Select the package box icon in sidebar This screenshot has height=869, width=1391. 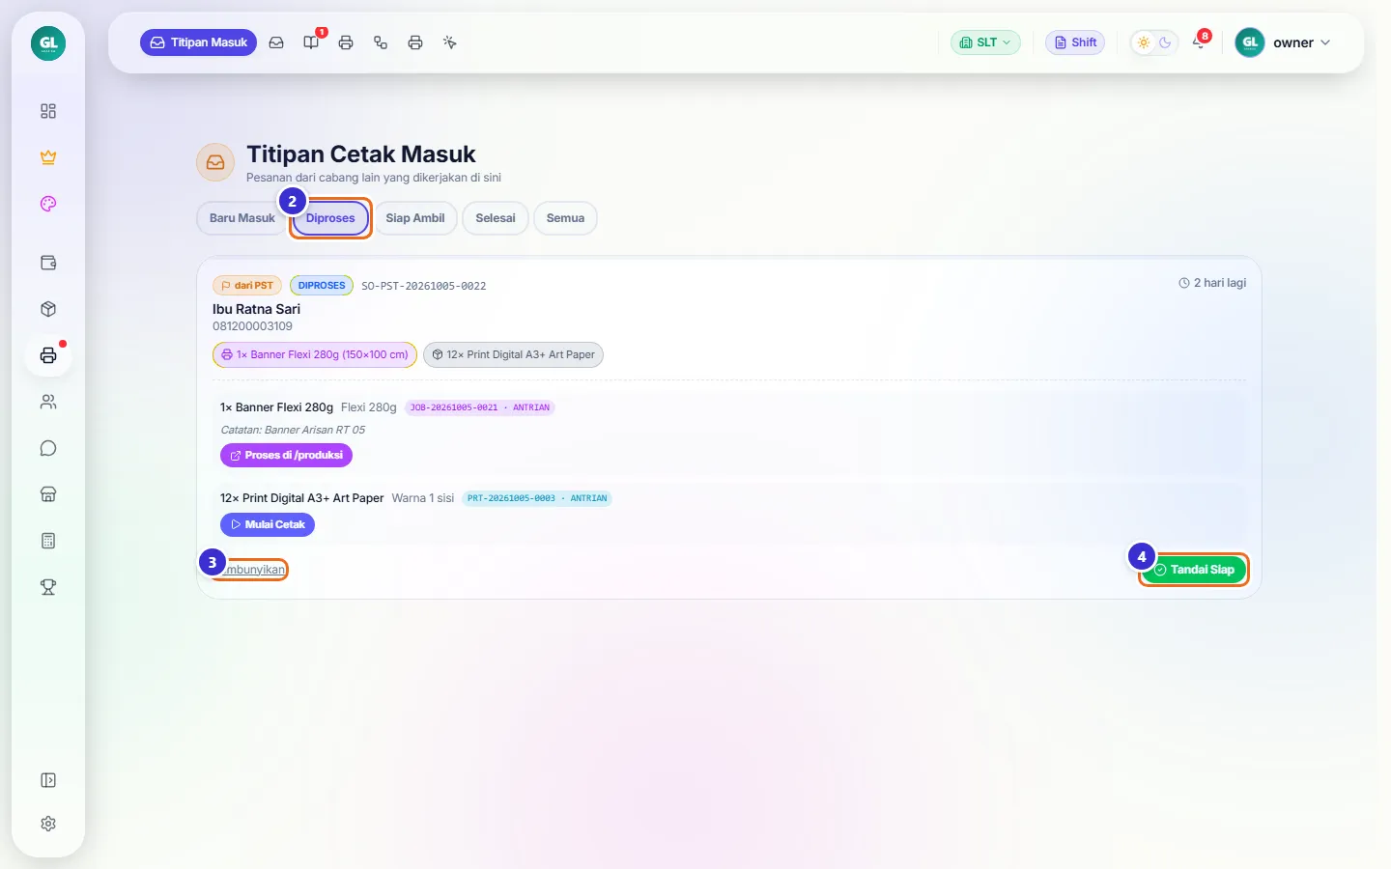coord(48,309)
